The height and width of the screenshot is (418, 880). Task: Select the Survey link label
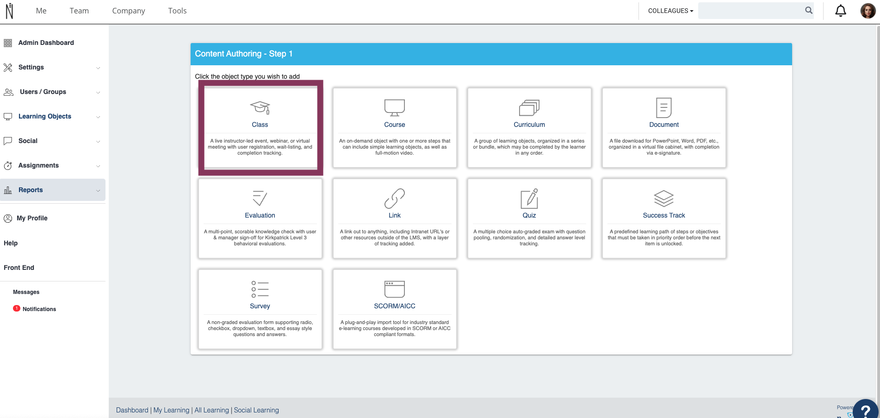[260, 306]
